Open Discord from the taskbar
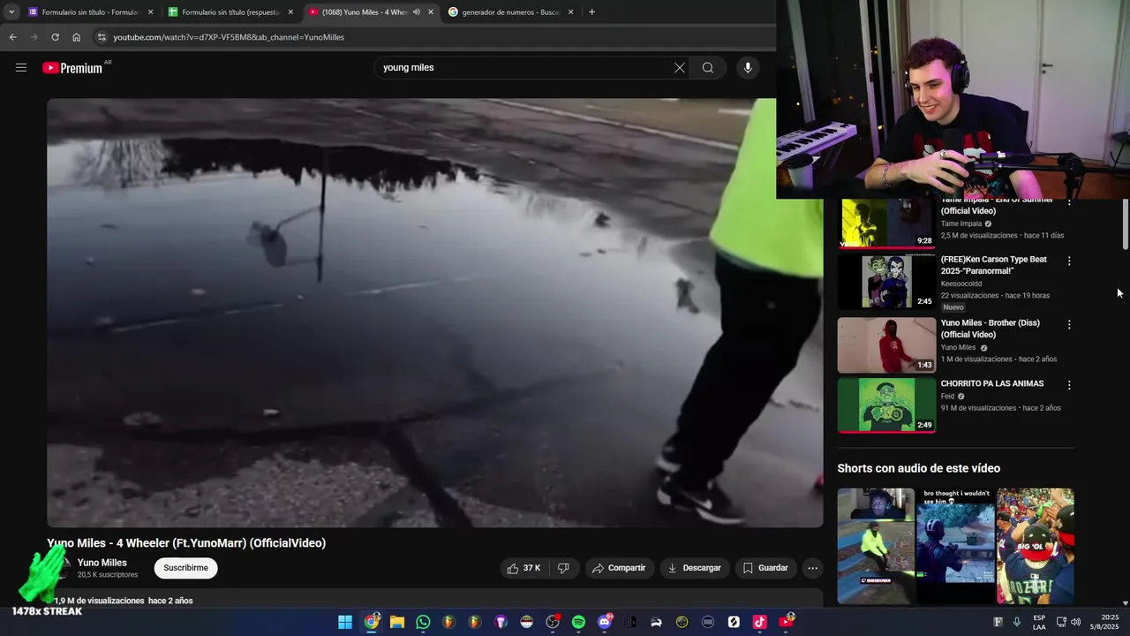1130x636 pixels. tap(605, 622)
